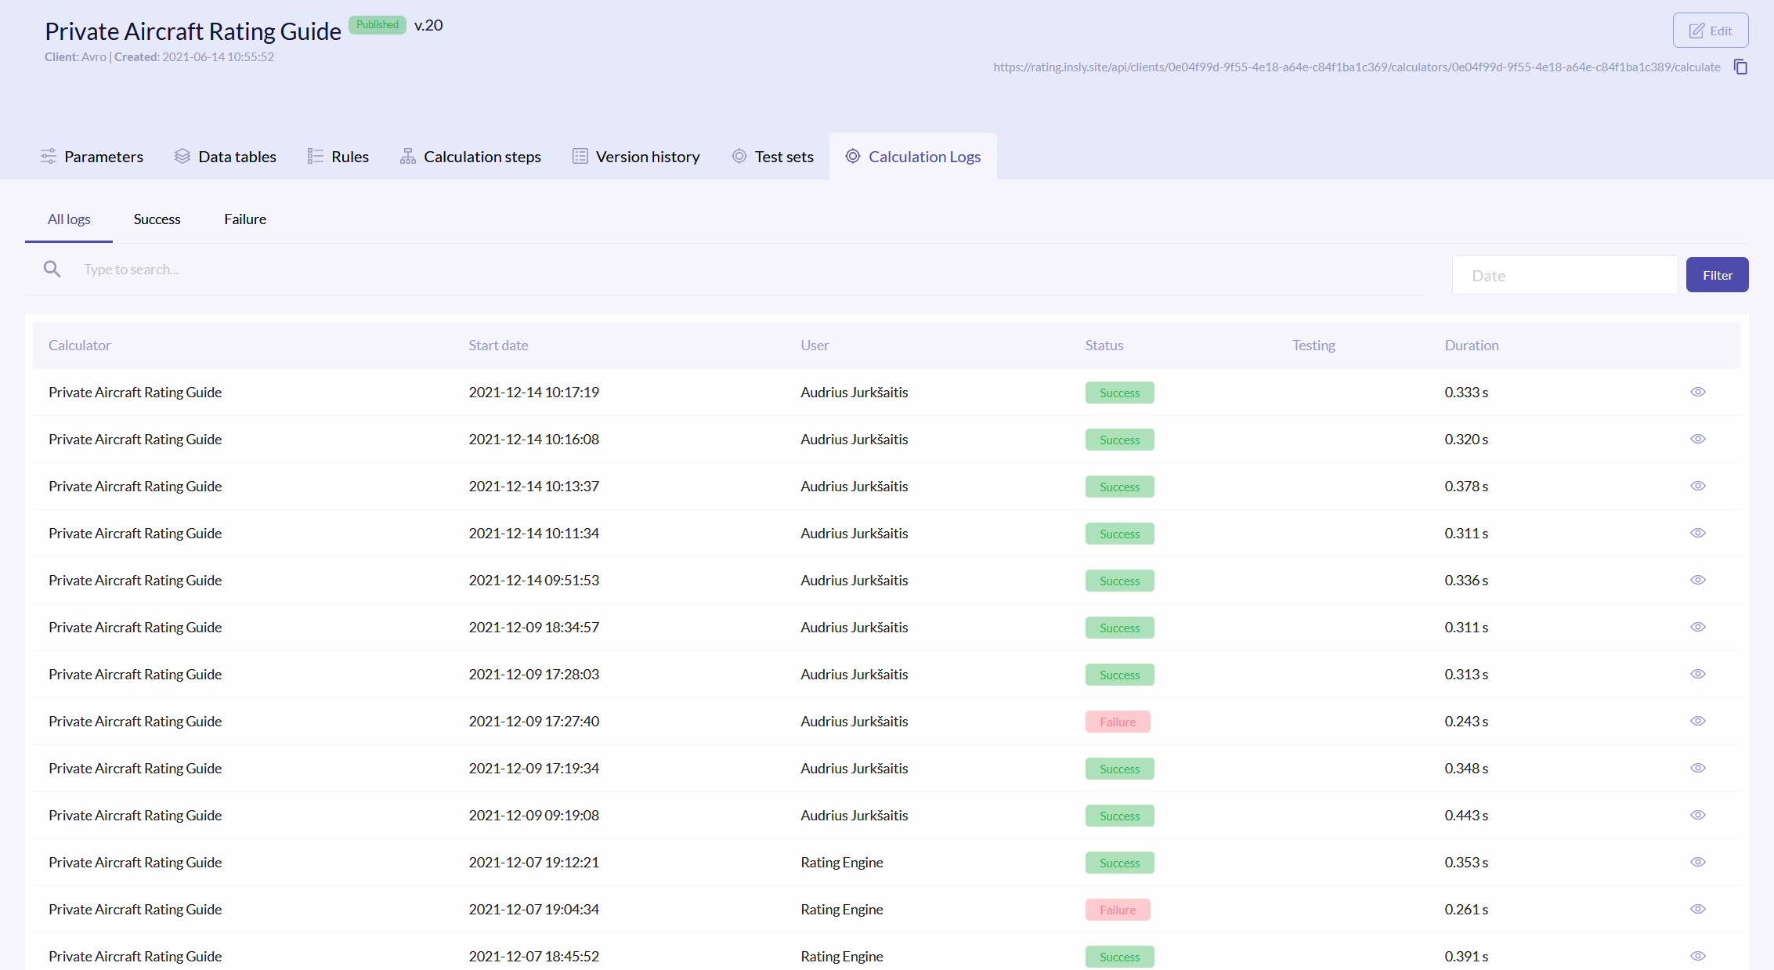Click the Calculation steps flowchart icon
The image size is (1774, 970).
(407, 156)
